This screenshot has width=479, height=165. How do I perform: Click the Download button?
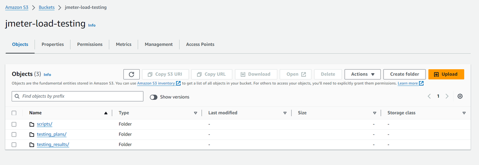[255, 74]
